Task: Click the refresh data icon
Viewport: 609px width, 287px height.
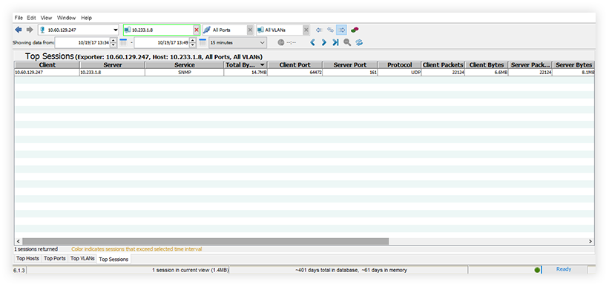Action: pyautogui.click(x=359, y=43)
